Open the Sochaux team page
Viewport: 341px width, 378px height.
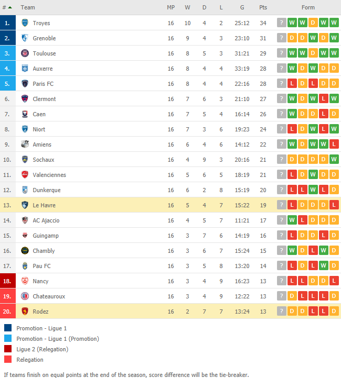coord(44,160)
